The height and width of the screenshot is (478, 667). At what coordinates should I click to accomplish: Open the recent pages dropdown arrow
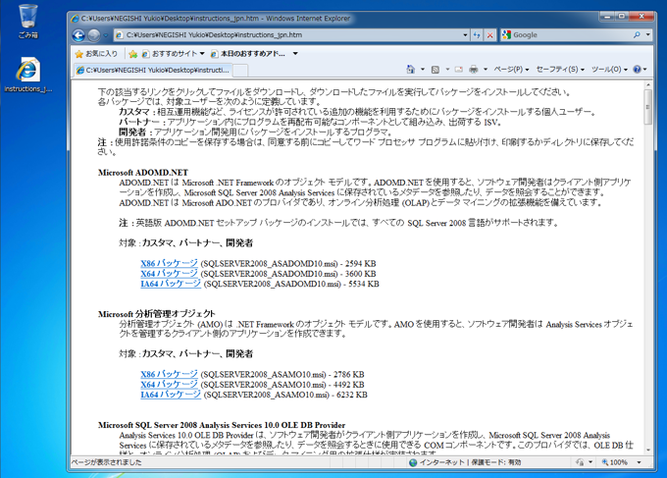coord(106,35)
